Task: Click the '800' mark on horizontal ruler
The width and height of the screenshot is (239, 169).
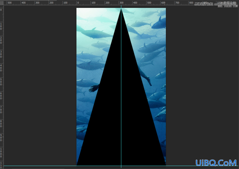Action: tap(191, 3)
